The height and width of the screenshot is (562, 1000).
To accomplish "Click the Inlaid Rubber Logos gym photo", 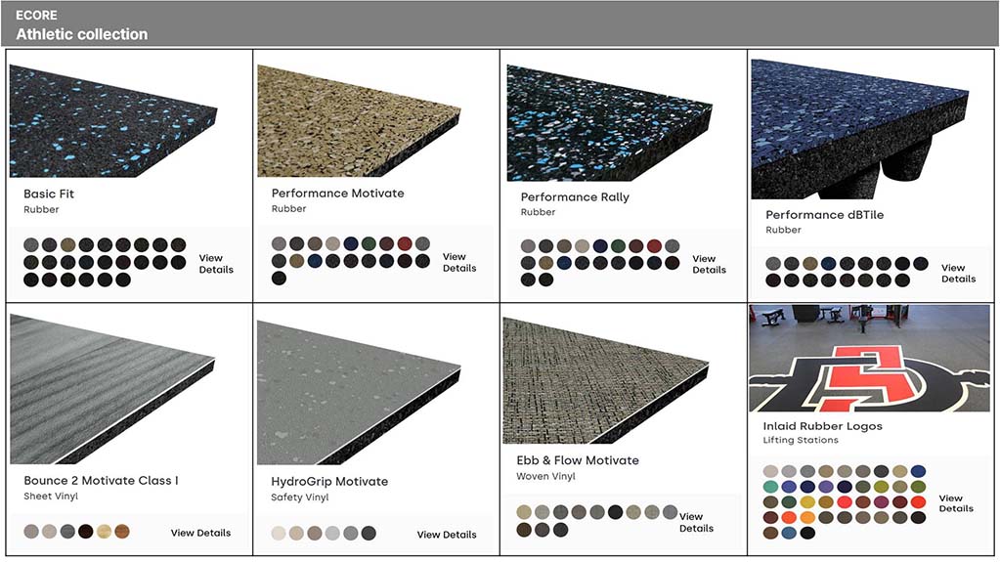I will pos(870,358).
